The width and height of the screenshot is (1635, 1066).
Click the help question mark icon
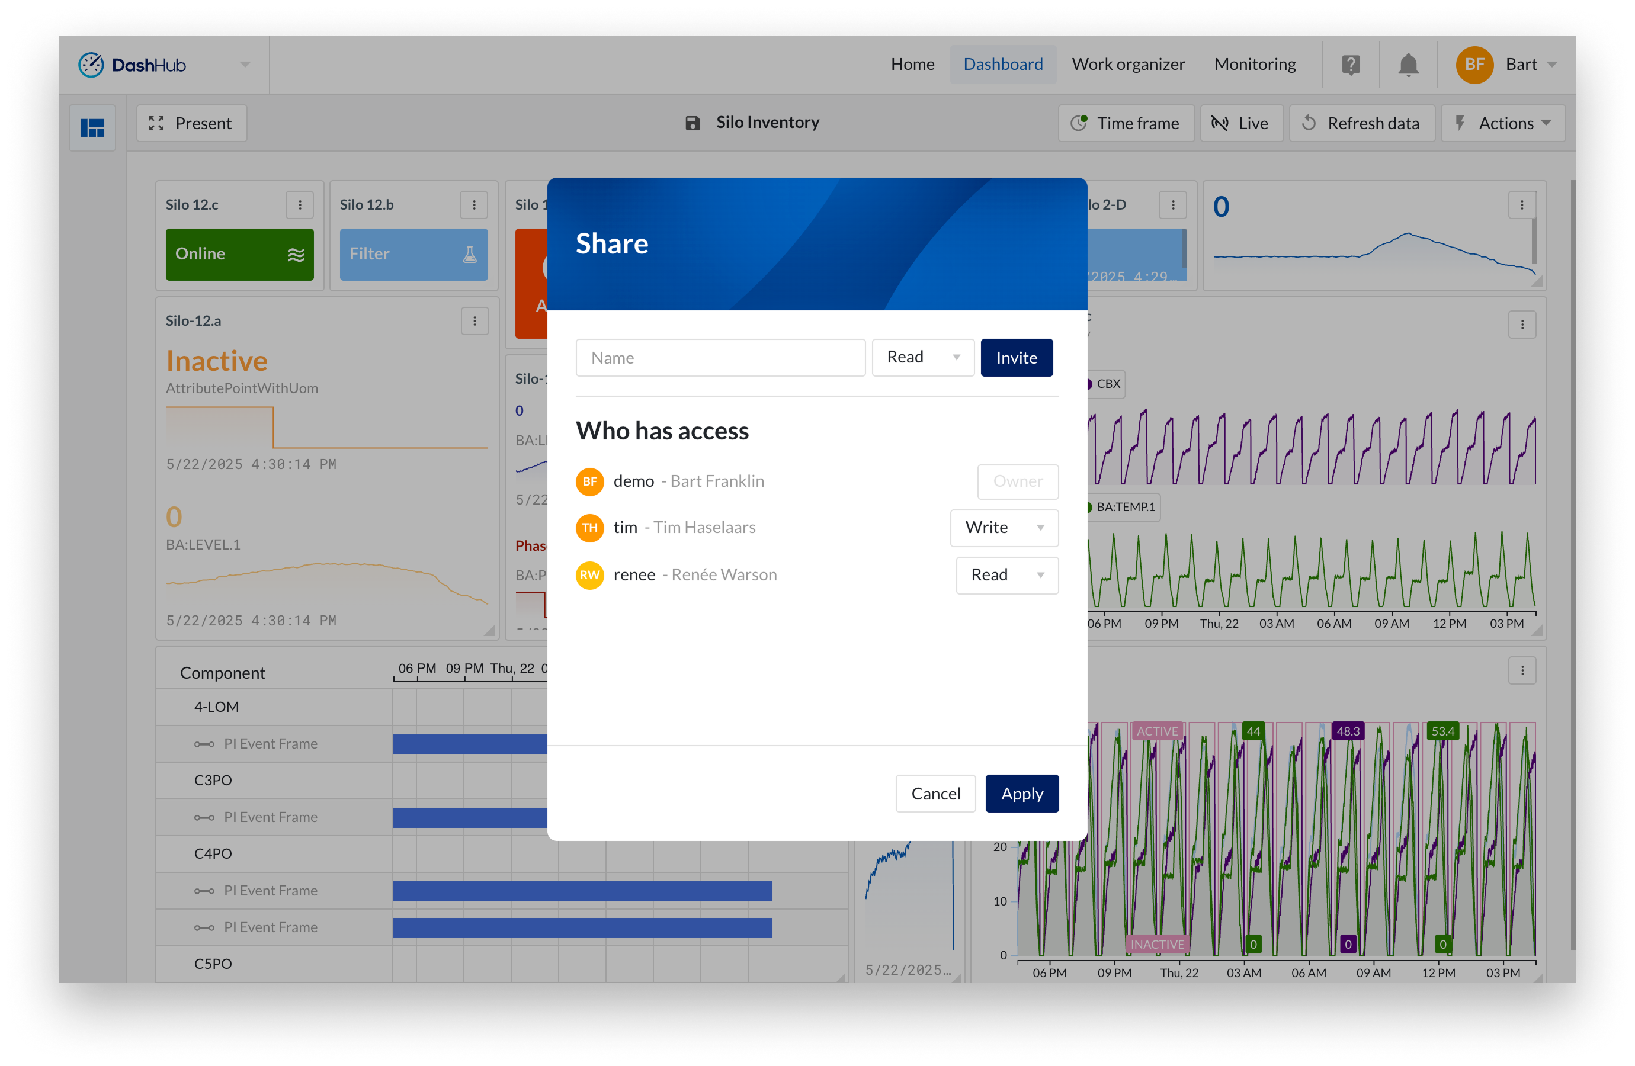[x=1351, y=65]
